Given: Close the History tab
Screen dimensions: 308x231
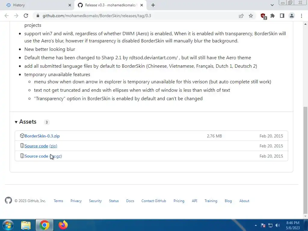Looking at the screenshot, I should (x=70, y=5).
